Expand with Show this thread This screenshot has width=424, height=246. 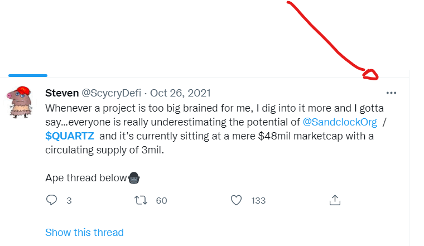click(84, 232)
